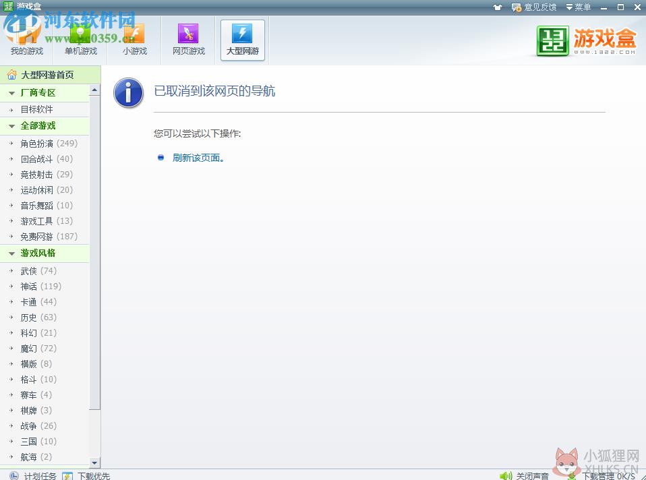Collapse the 游戏风格 section
Image resolution: width=646 pixels, height=480 pixels.
(x=45, y=253)
